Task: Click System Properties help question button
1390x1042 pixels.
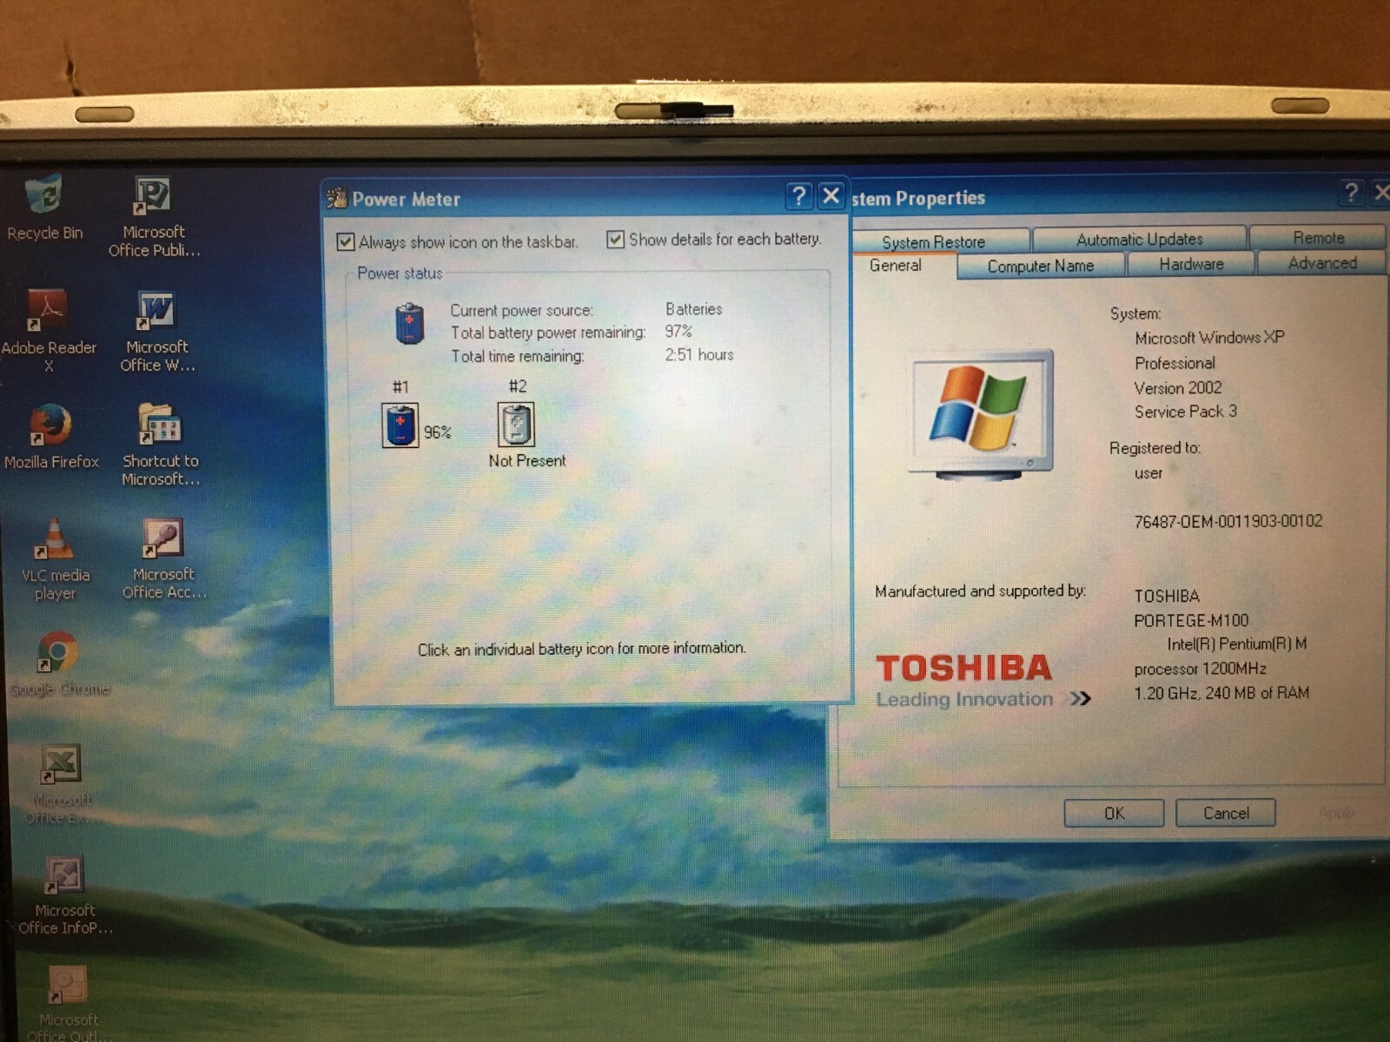Action: [1351, 193]
